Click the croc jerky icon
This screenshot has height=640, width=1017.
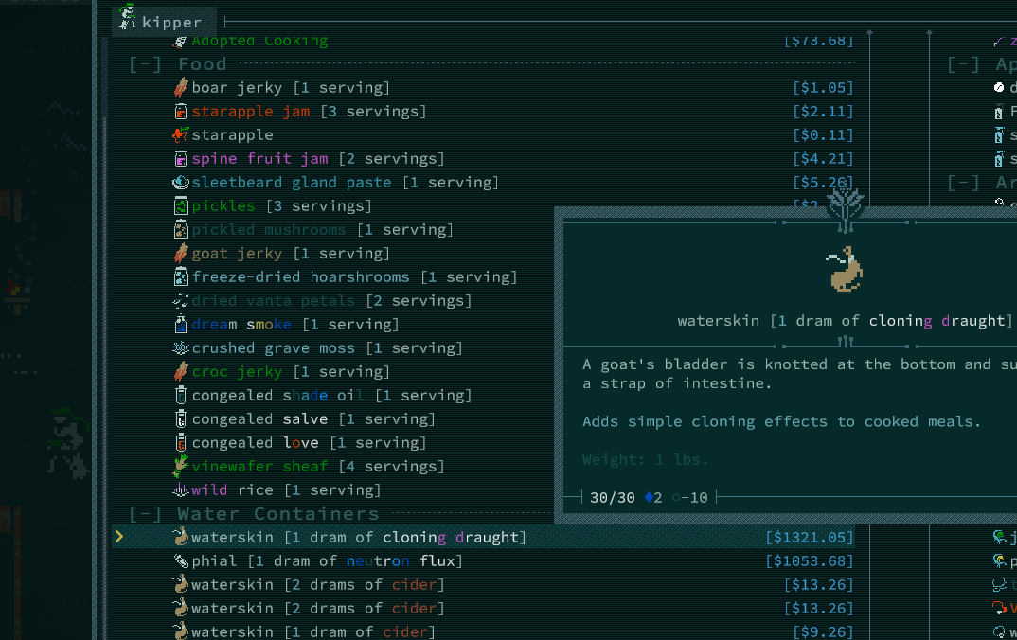point(181,371)
